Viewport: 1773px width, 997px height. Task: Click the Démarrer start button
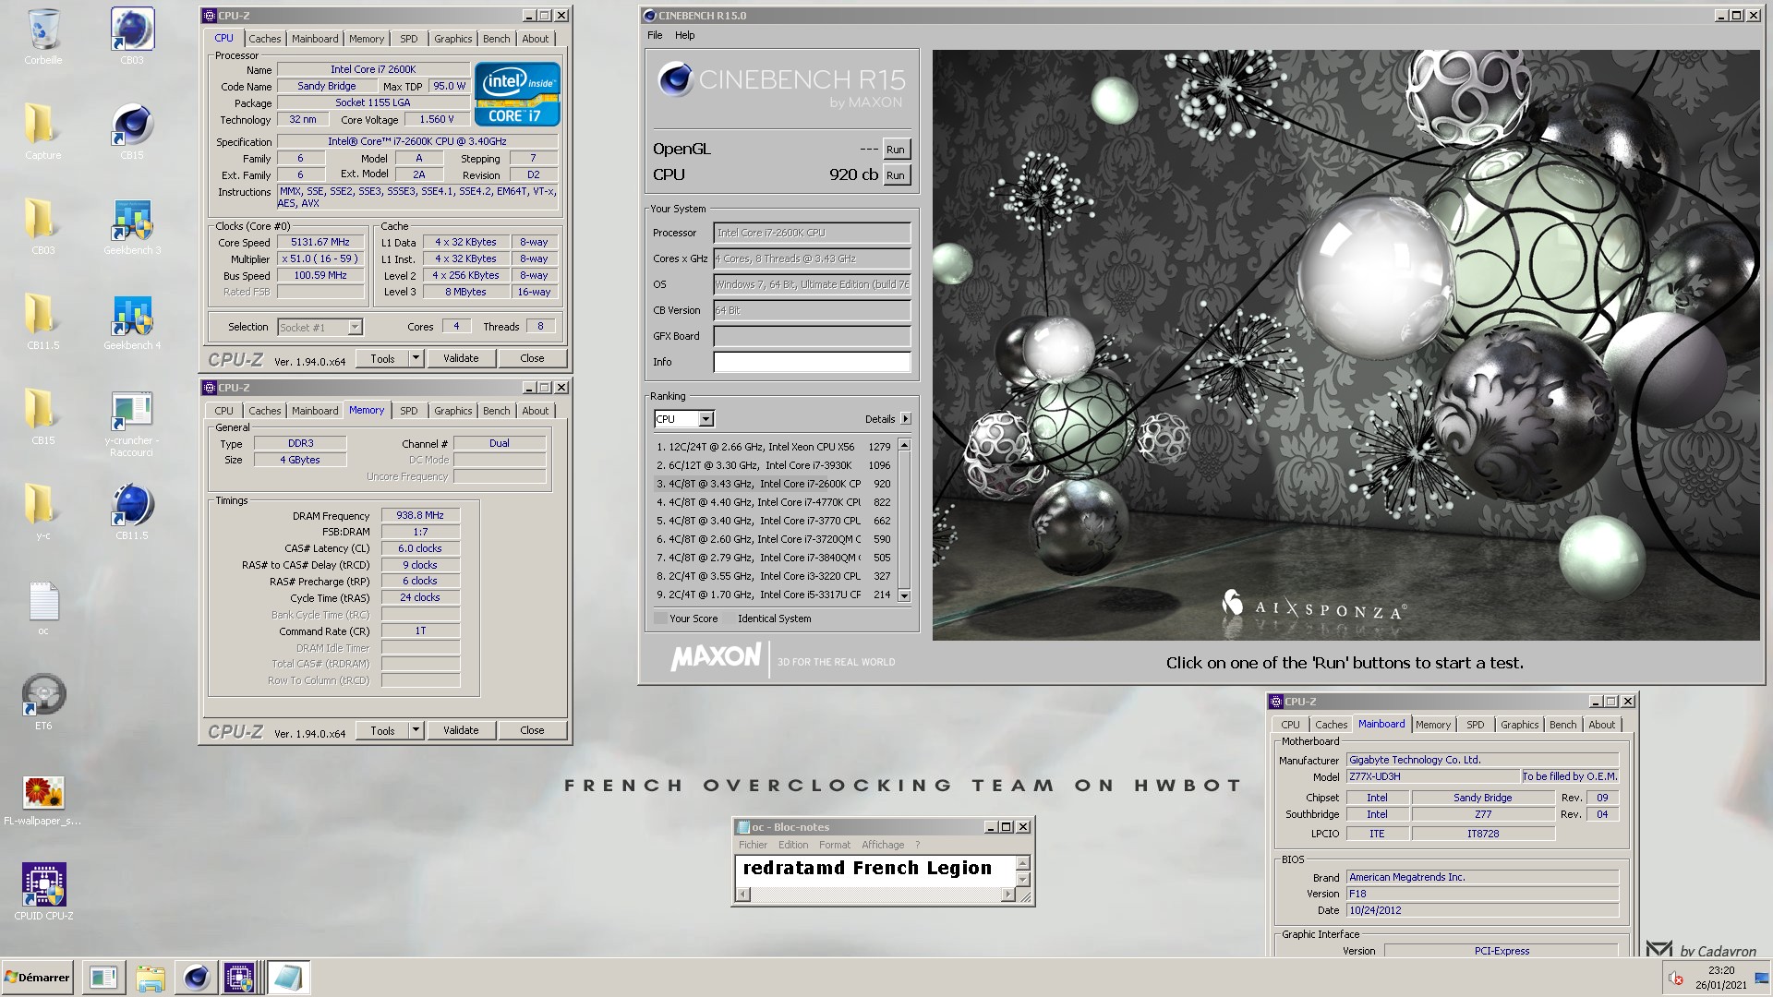click(37, 978)
